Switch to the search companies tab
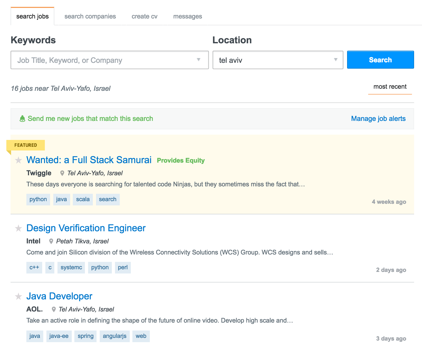The height and width of the screenshot is (349, 422). pyautogui.click(x=90, y=16)
